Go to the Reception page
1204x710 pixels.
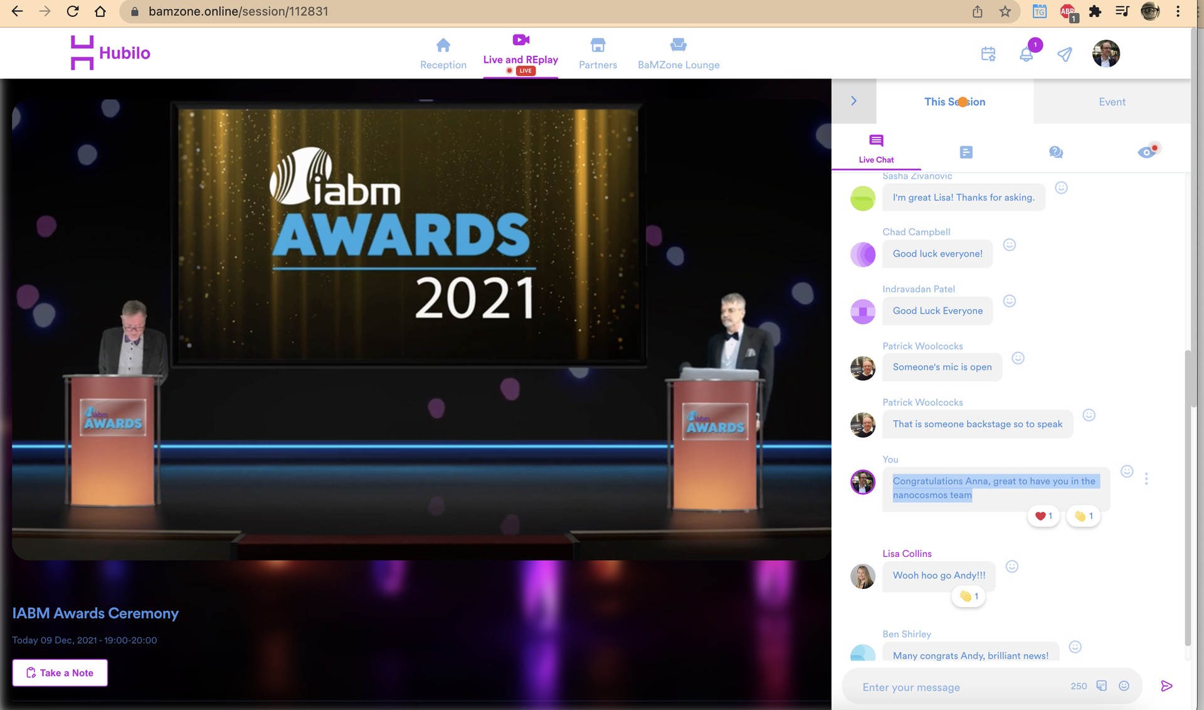443,53
